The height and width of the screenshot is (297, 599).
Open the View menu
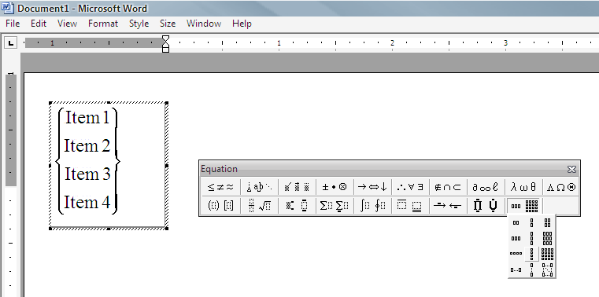(x=67, y=24)
